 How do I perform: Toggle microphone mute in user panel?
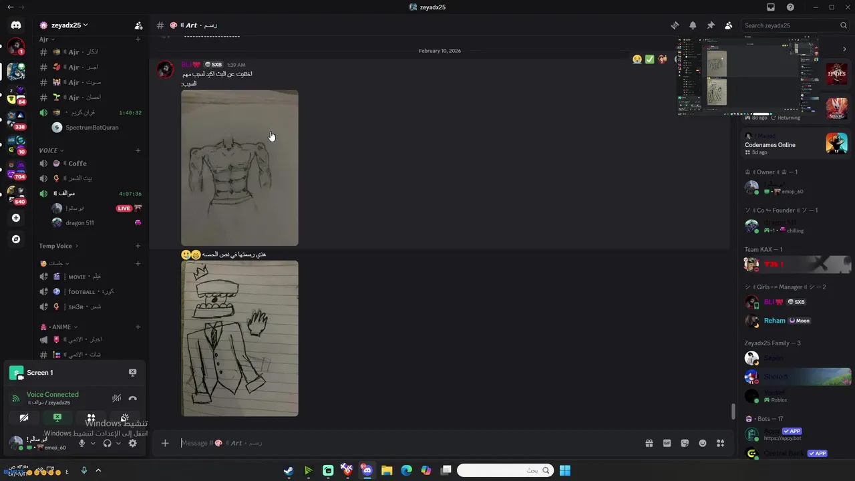[x=81, y=443]
